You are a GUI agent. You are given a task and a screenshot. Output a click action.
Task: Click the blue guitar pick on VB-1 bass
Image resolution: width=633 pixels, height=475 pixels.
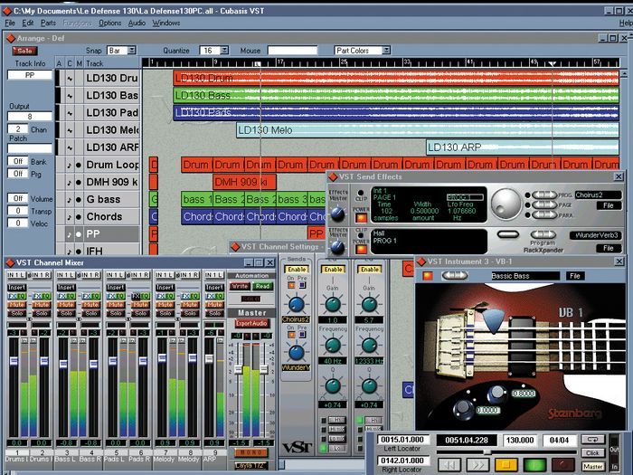click(x=493, y=320)
